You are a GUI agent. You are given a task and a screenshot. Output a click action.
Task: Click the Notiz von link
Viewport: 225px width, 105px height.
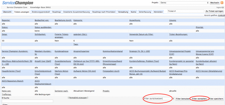click(x=6, y=91)
